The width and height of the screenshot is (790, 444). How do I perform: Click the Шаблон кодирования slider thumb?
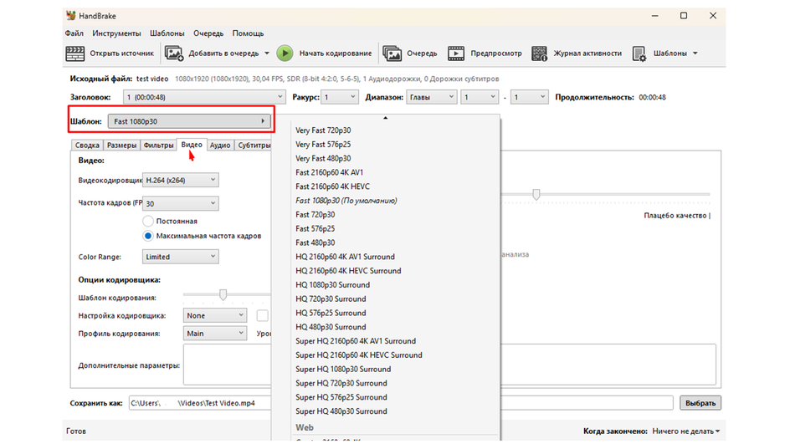click(223, 294)
